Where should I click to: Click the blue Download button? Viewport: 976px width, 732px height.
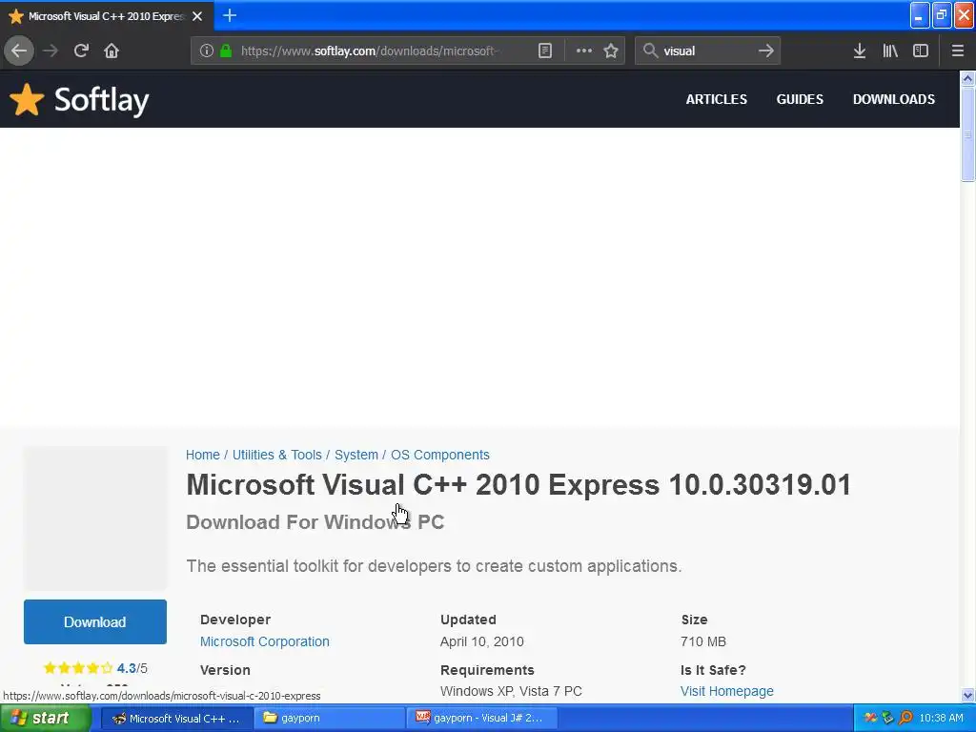click(95, 621)
